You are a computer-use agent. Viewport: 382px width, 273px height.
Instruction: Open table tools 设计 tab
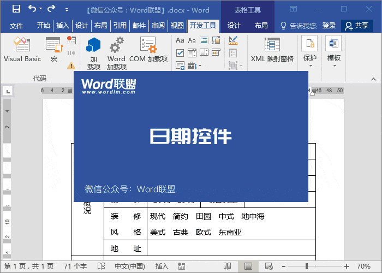coord(234,26)
